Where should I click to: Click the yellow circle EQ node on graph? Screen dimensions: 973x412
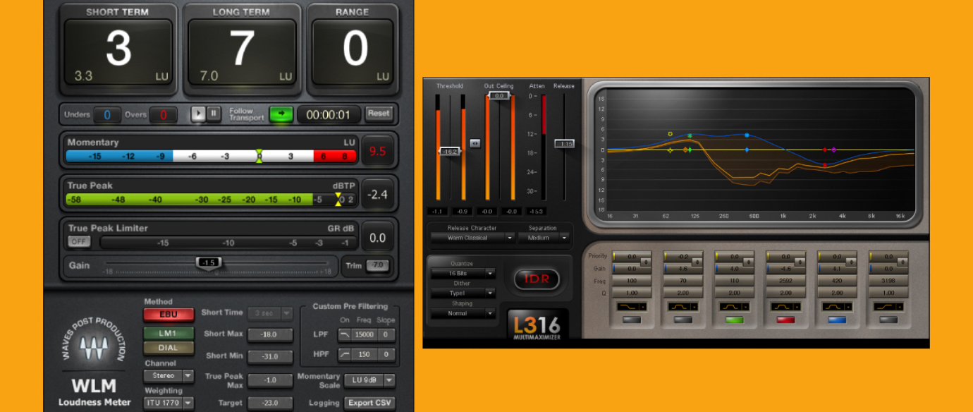(x=670, y=133)
